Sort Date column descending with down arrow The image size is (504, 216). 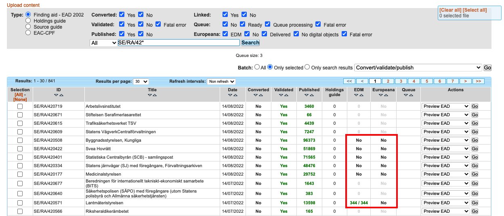[230, 95]
